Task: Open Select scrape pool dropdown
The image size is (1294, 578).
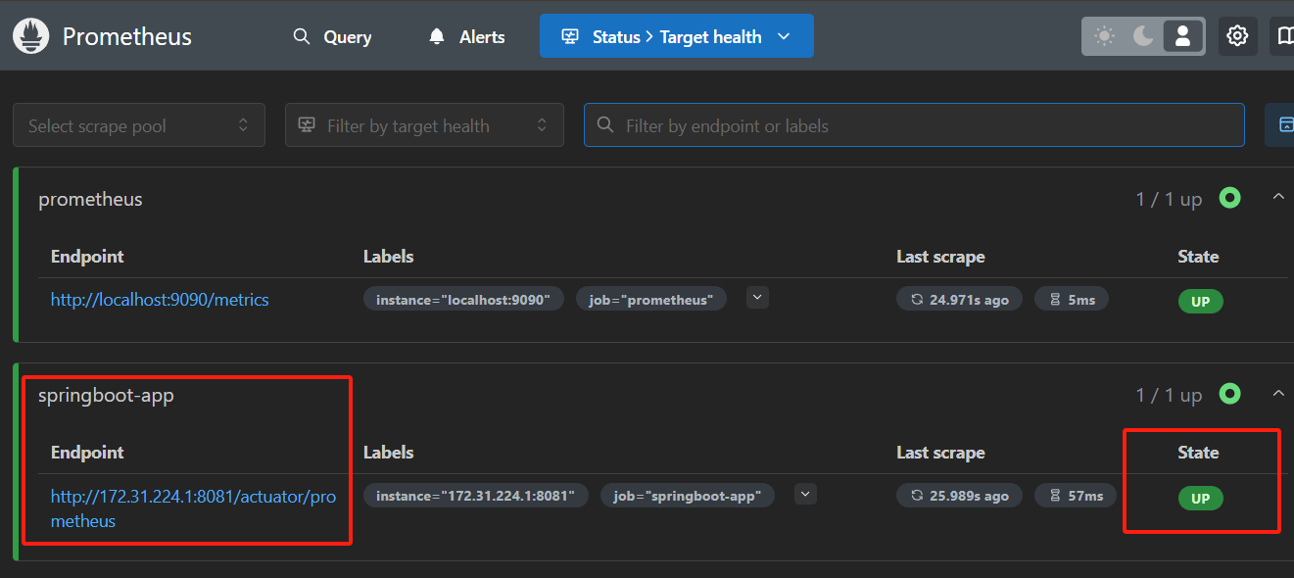Action: click(x=139, y=125)
